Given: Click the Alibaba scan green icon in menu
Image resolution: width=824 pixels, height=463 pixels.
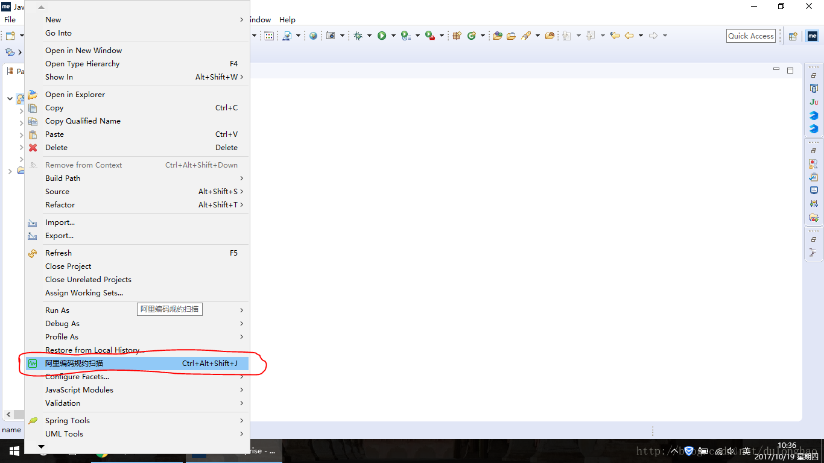Looking at the screenshot, I should (33, 364).
